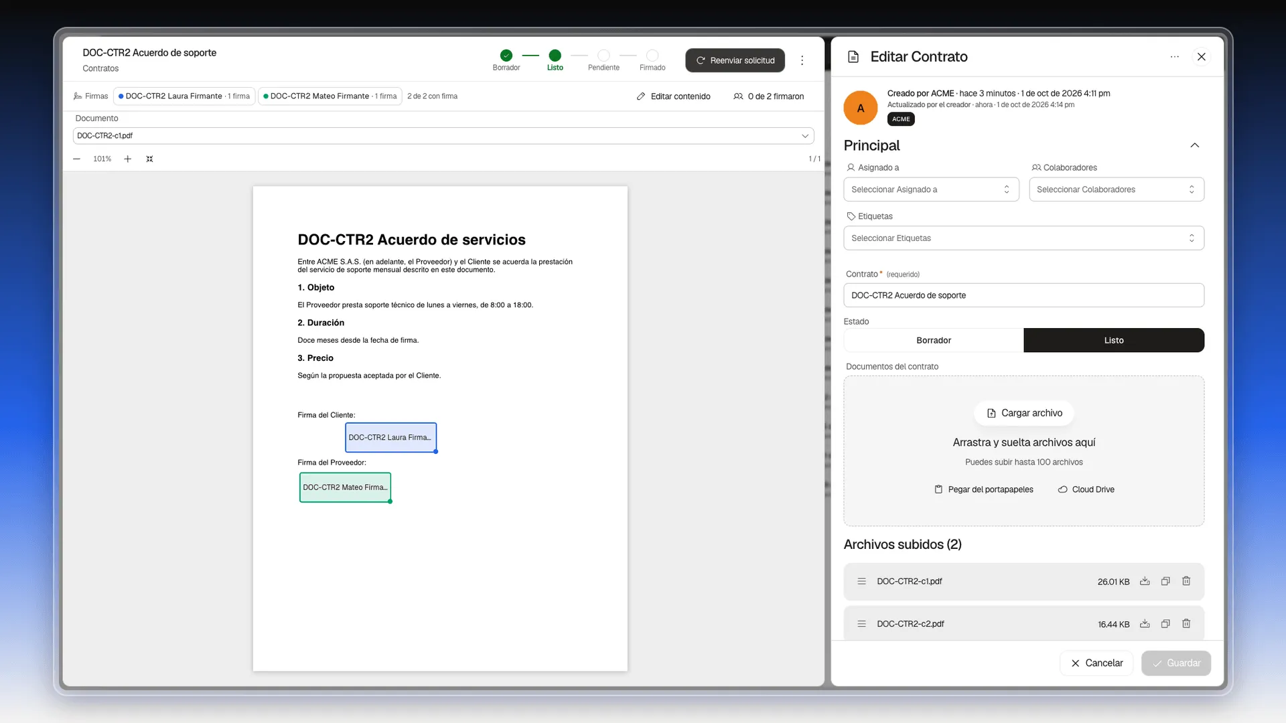The width and height of the screenshot is (1286, 723).
Task: Download the DOC-CTR2-c2.pdf file
Action: 1145,624
